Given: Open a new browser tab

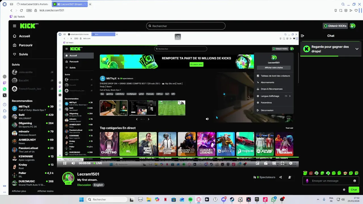Looking at the screenshot, I should pyautogui.click(x=90, y=4).
